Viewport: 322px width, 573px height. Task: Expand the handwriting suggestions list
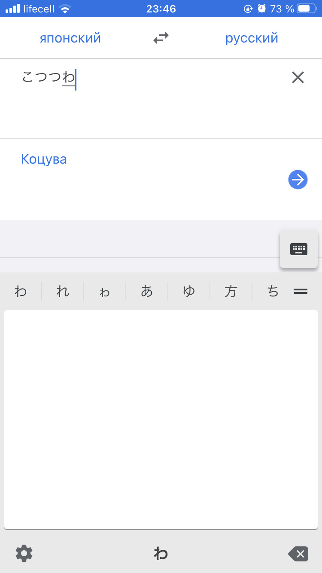point(301,291)
